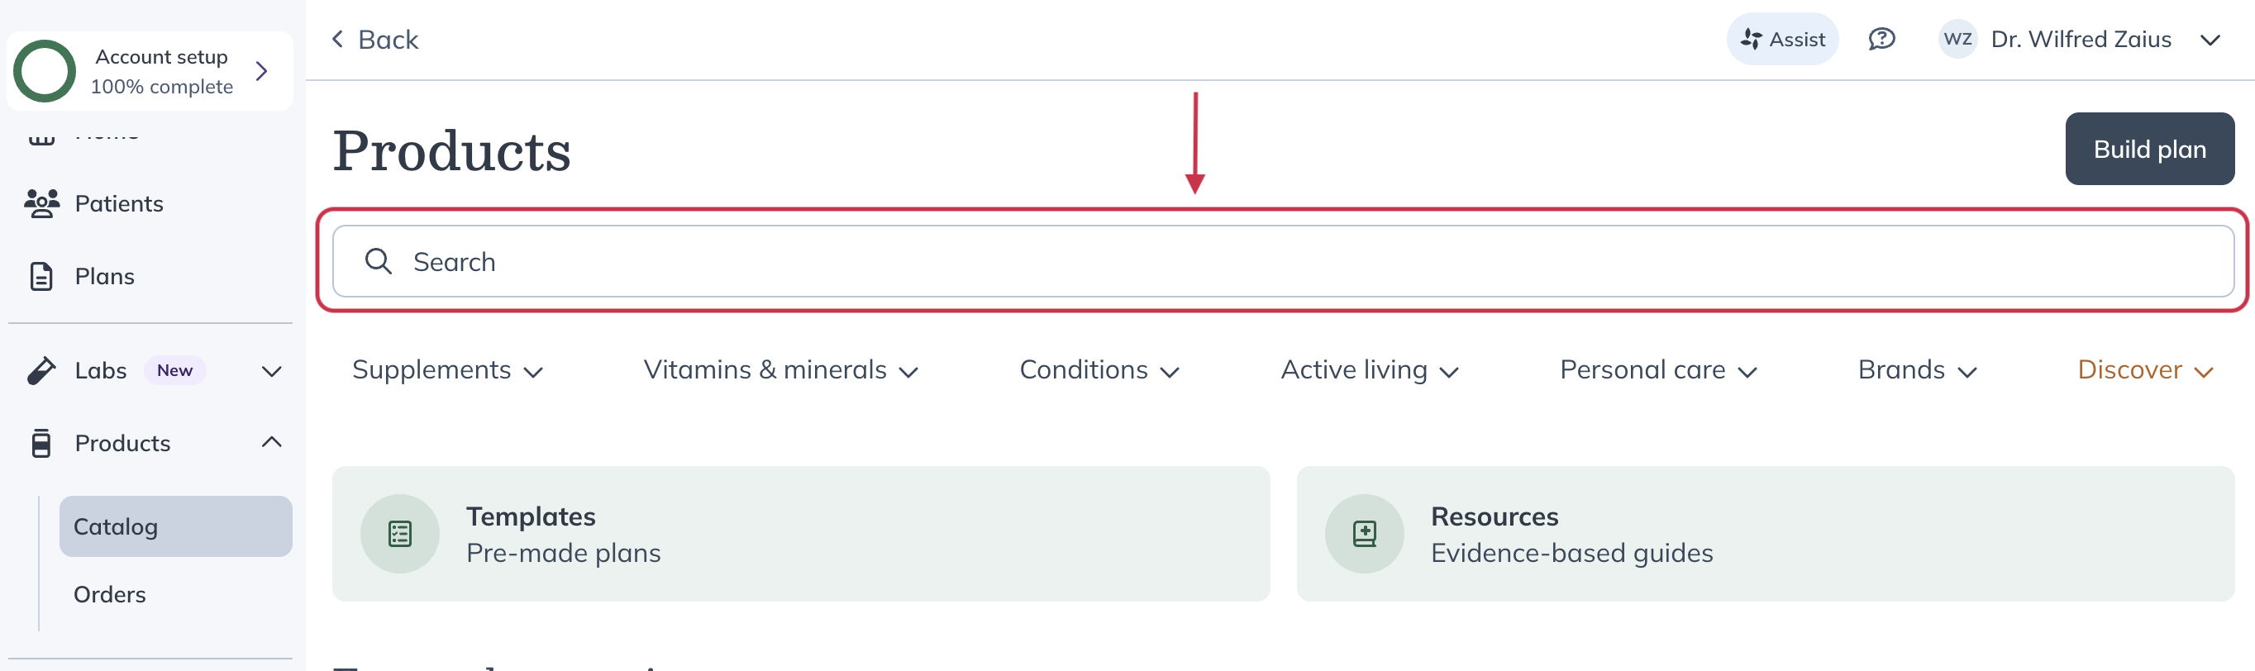Expand the Conditions dropdown menu
Viewport: 2255px width, 671px height.
coord(1099,370)
